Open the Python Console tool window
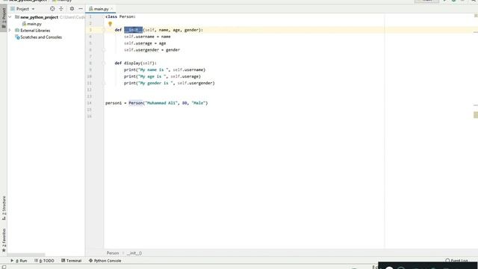The width and height of the screenshot is (478, 269). [x=105, y=261]
